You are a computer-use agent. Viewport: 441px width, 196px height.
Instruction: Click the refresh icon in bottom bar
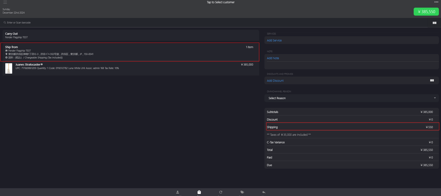[221, 192]
